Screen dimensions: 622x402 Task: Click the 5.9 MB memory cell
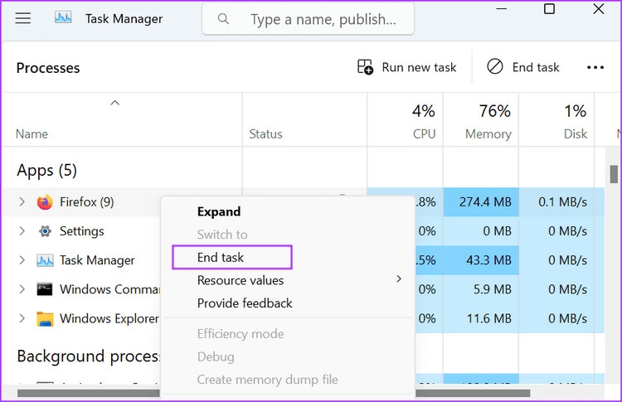click(x=481, y=289)
